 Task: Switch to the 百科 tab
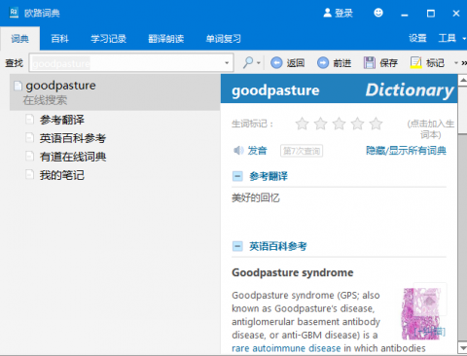60,39
